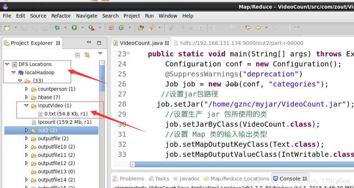Click the Toggle Block Selection icon
This screenshot has height=188, width=354.
pos(191,28)
